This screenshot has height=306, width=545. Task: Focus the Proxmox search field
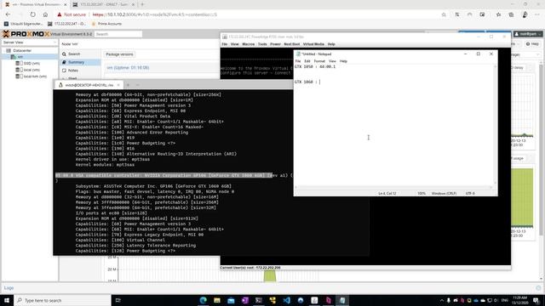(x=118, y=34)
